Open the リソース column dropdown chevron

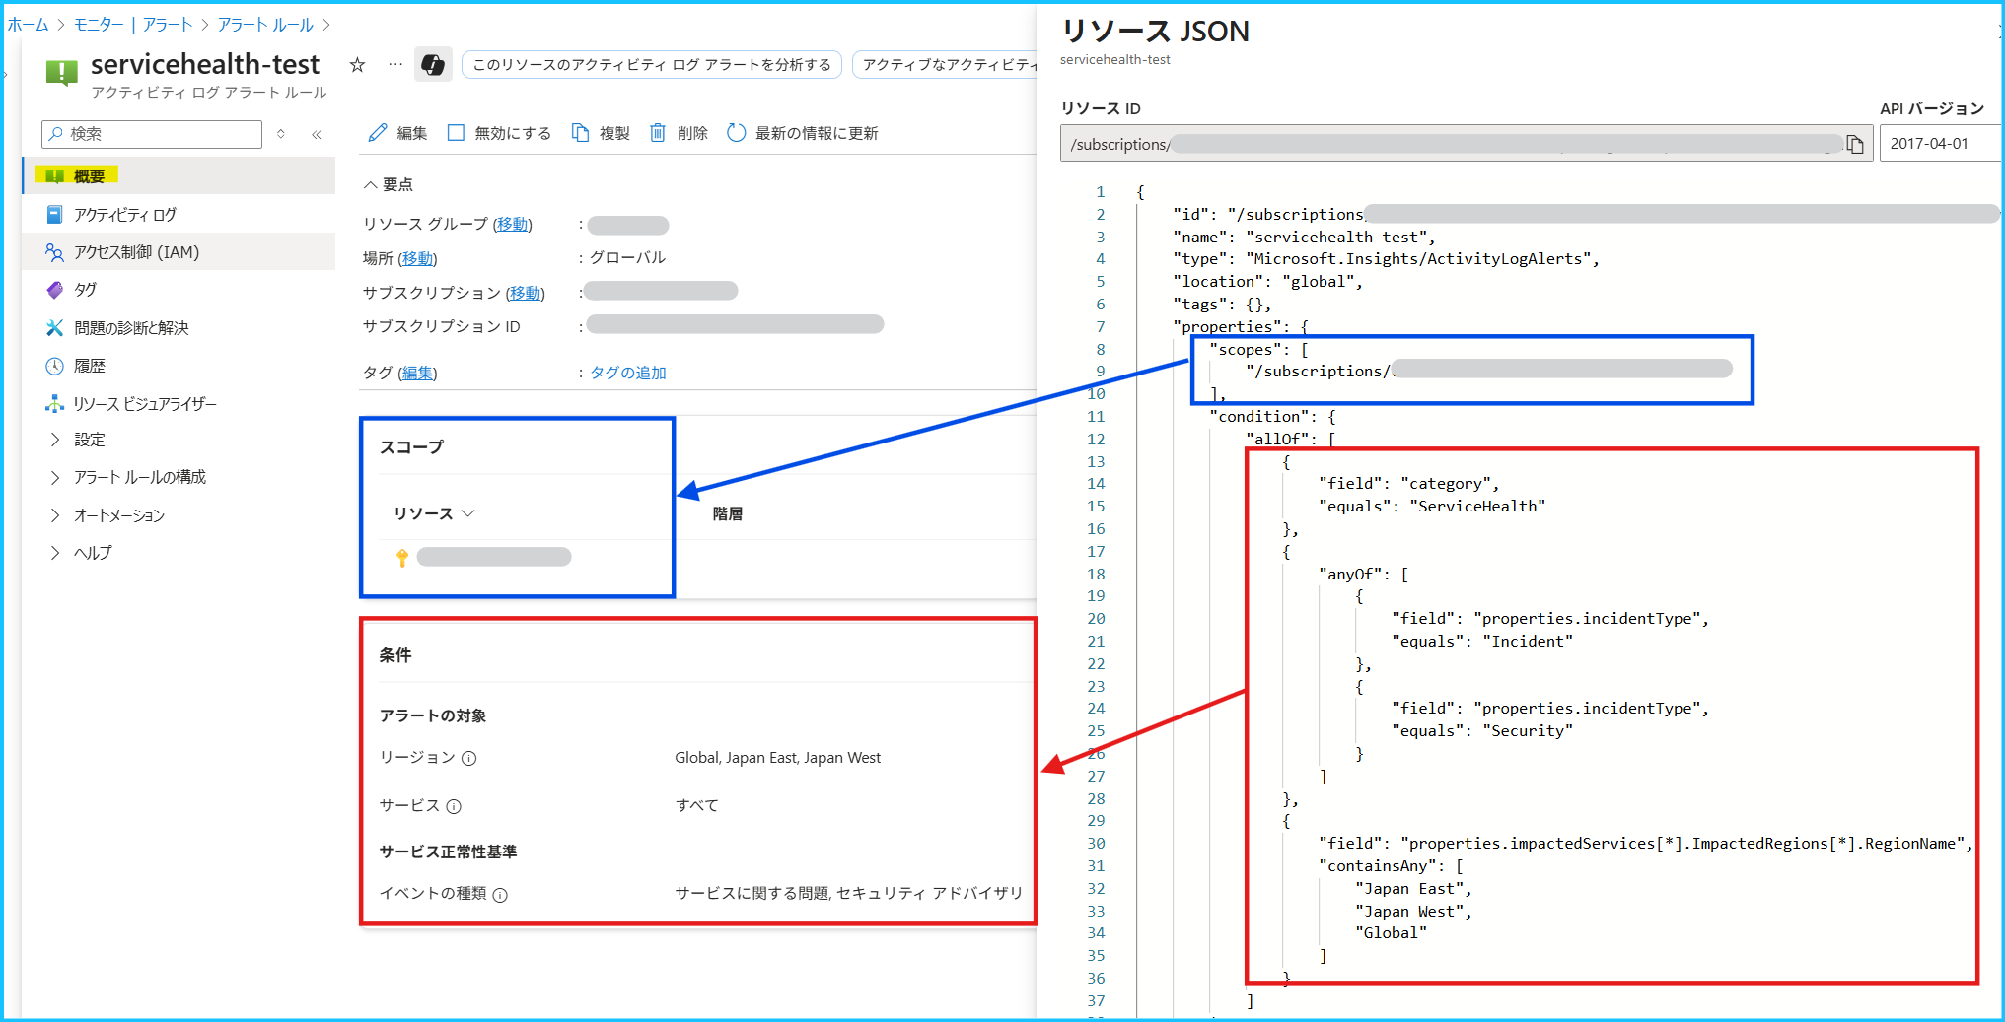pos(468,513)
